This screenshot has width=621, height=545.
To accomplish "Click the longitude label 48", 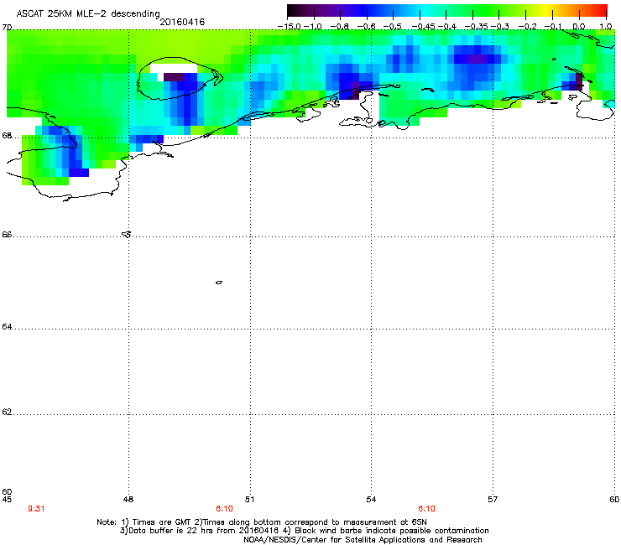I will coord(128,500).
